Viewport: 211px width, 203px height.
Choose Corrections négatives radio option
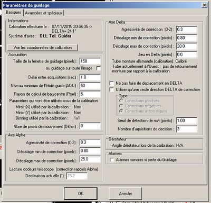tap(121, 106)
